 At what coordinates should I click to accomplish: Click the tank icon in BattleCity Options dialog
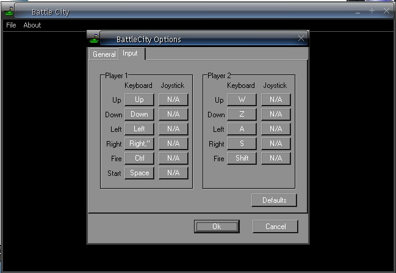[94, 38]
